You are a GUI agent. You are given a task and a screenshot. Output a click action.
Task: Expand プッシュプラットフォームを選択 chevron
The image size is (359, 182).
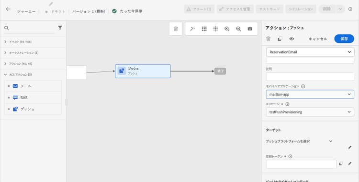pos(331,141)
